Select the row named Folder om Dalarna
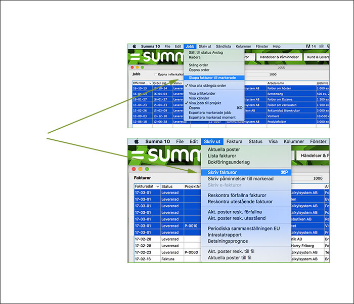This screenshot has width=354, height=304. pos(231,99)
